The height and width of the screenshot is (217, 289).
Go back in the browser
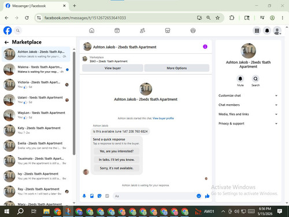[x=6, y=18]
